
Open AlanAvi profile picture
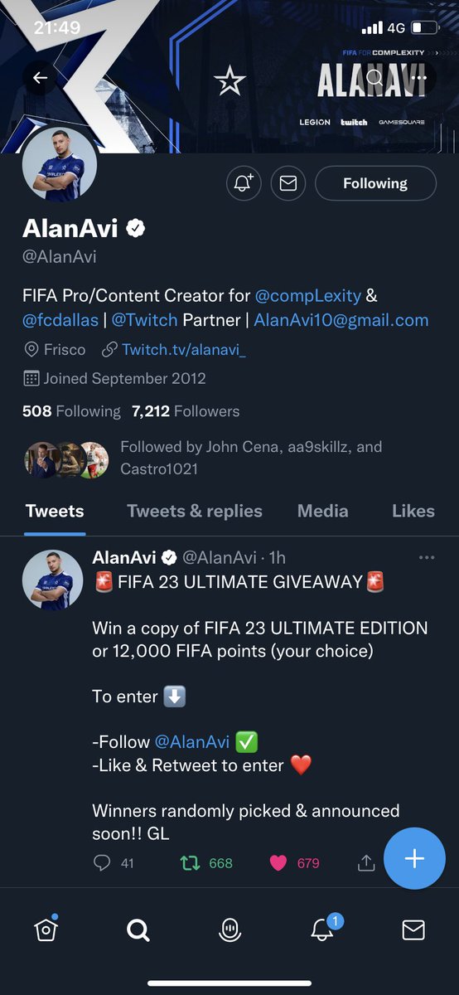coord(59,165)
